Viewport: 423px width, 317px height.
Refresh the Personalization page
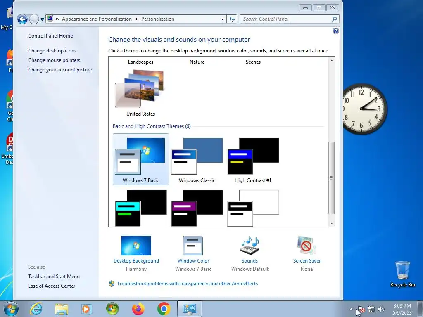coord(232,19)
